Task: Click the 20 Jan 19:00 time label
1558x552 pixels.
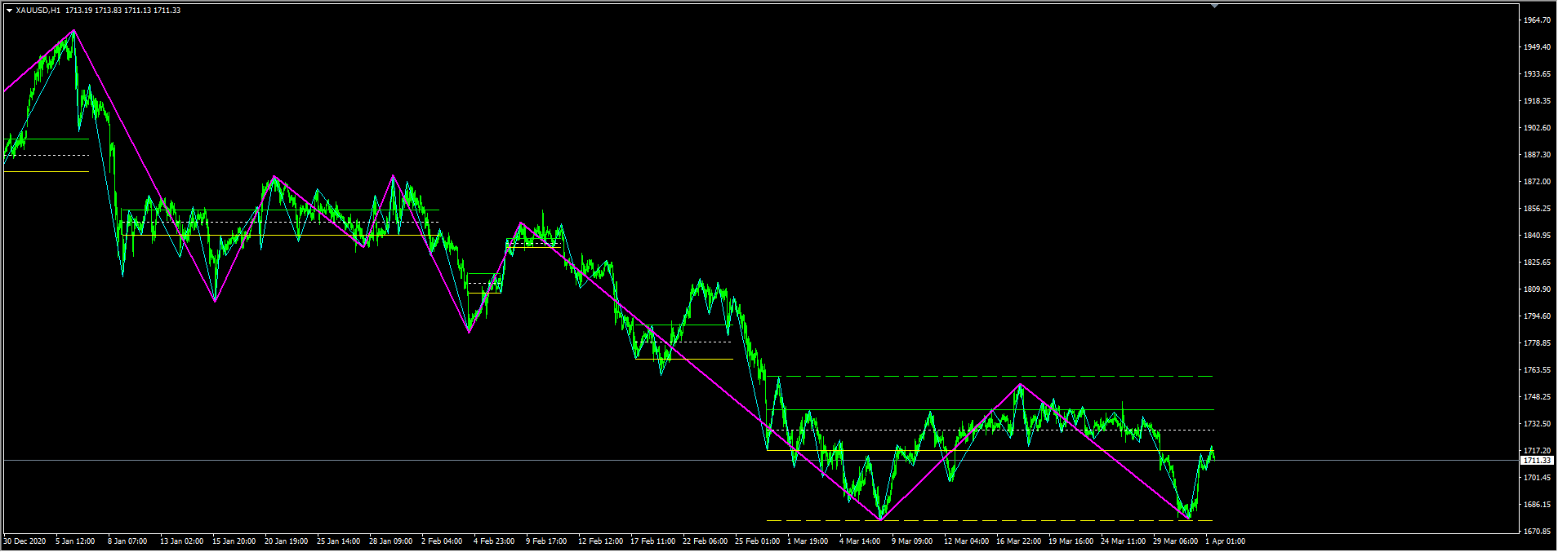Action: coord(286,541)
